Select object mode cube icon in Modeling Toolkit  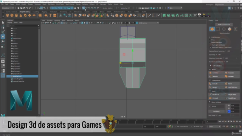coord(212,29)
